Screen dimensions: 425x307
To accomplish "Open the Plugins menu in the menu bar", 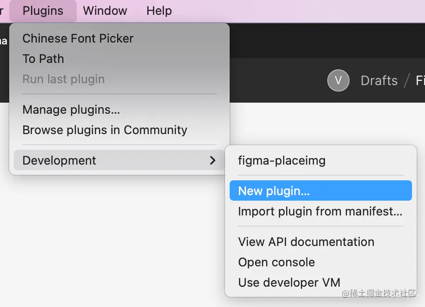I will [x=43, y=11].
